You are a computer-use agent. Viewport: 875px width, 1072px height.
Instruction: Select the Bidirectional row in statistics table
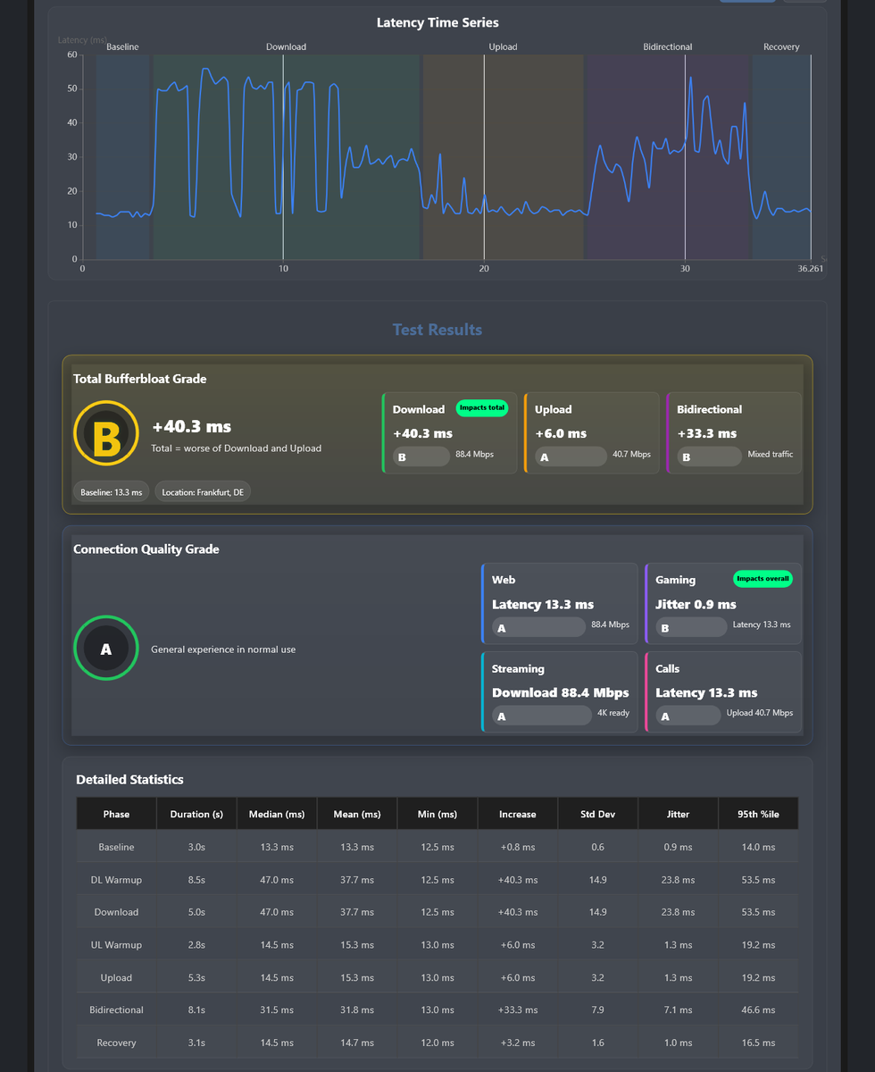(x=437, y=1009)
